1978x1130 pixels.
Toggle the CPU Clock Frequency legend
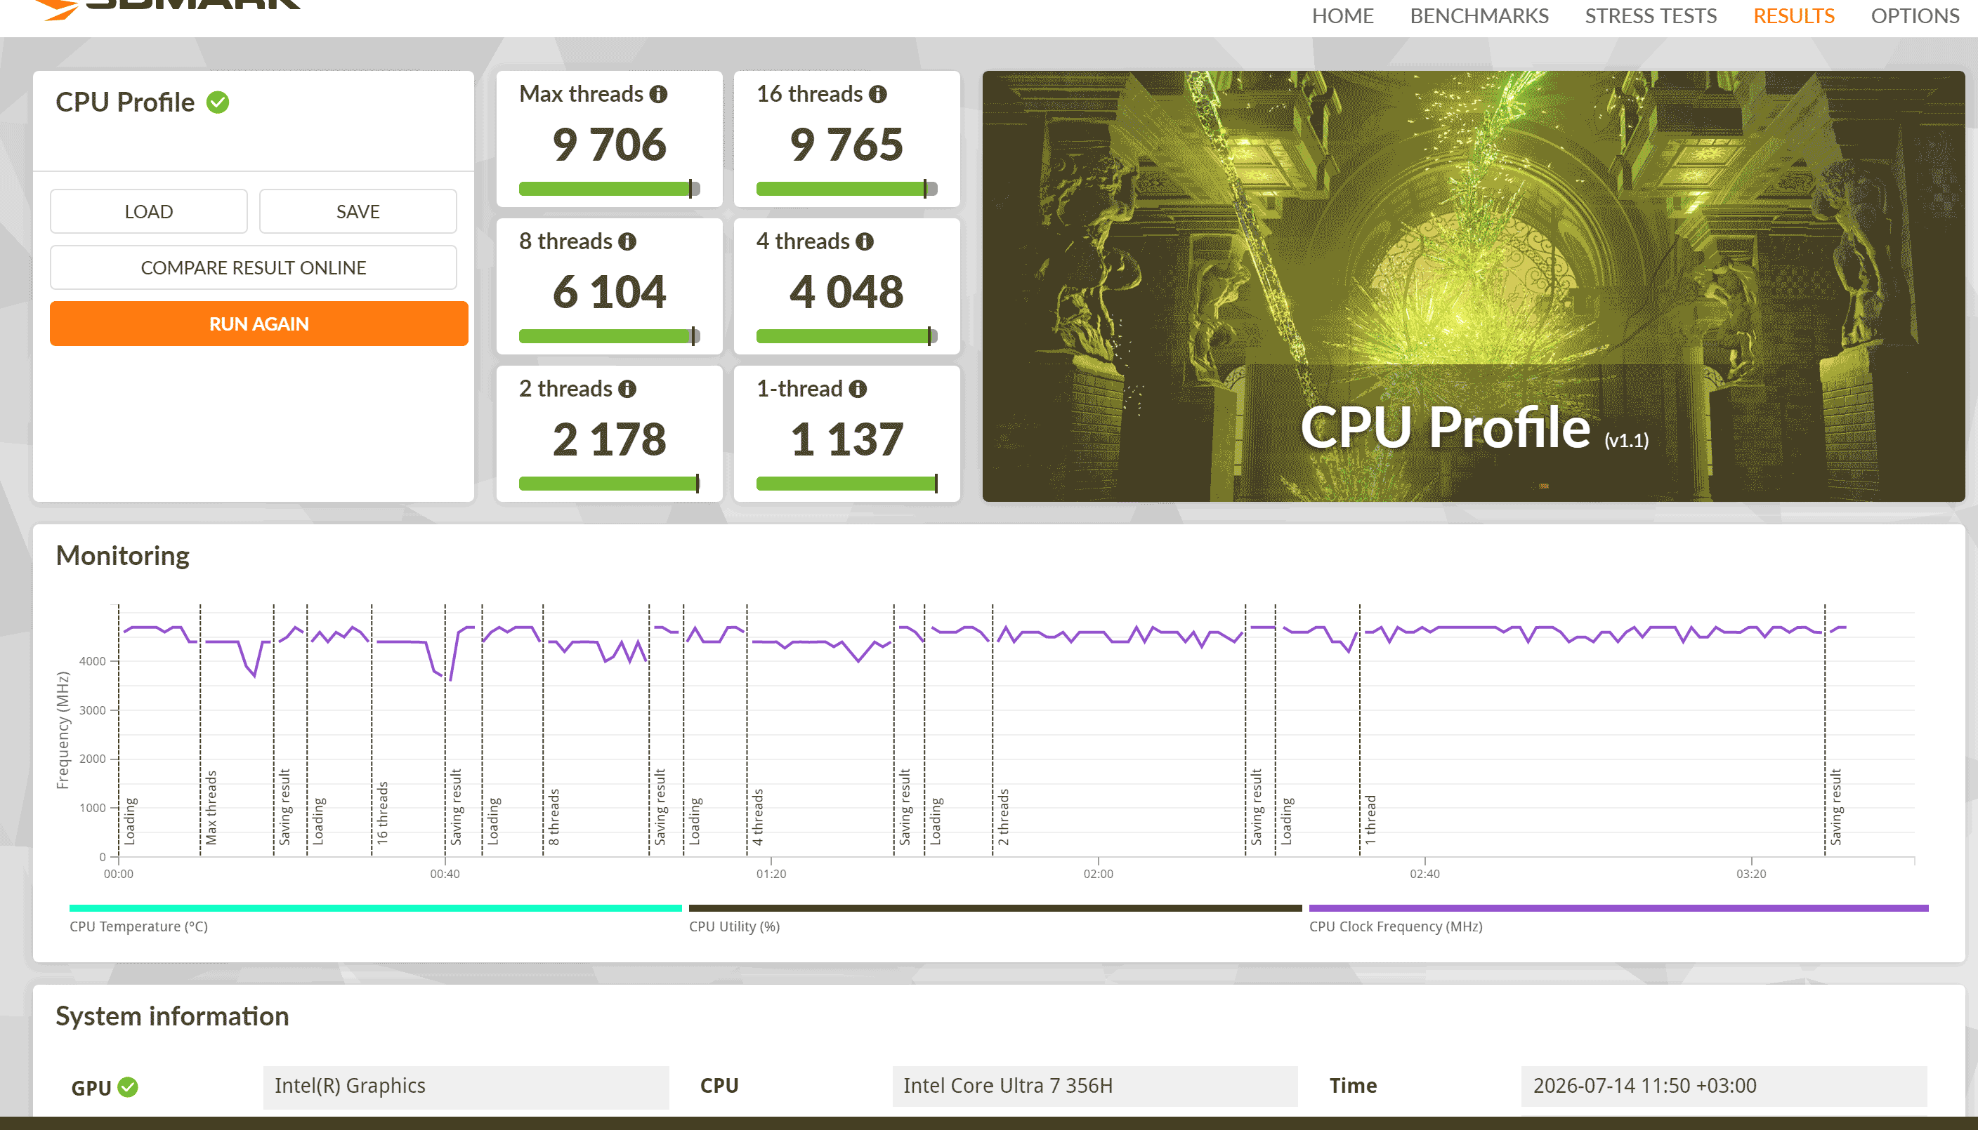pos(1618,917)
